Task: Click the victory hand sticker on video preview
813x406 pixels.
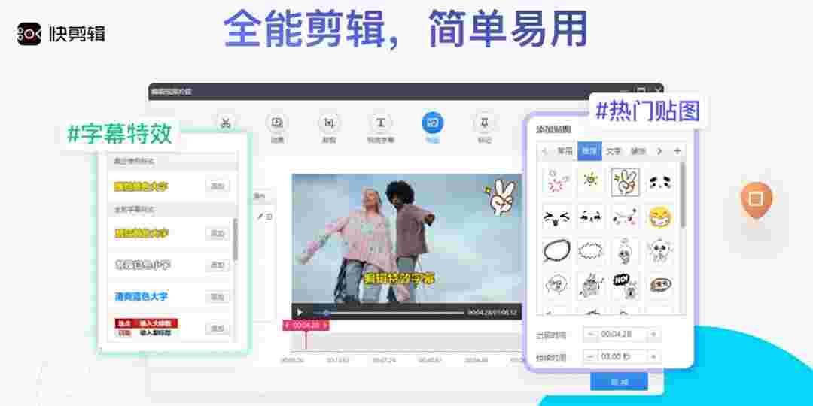Action: click(499, 197)
